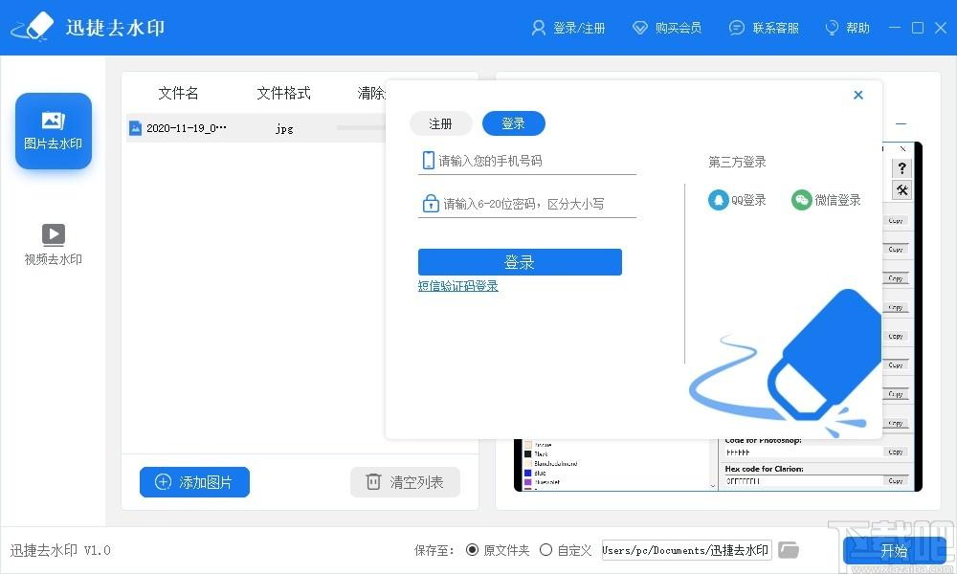The image size is (957, 574).
Task: Contact support via 联系客服
Action: [764, 28]
